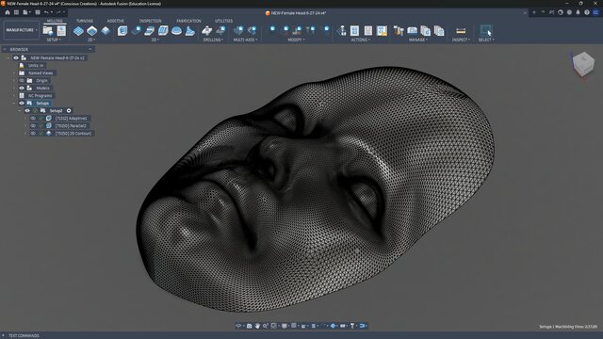603x339 pixels.
Task: Collapse the Setup2 tree node
Action: pos(20,111)
